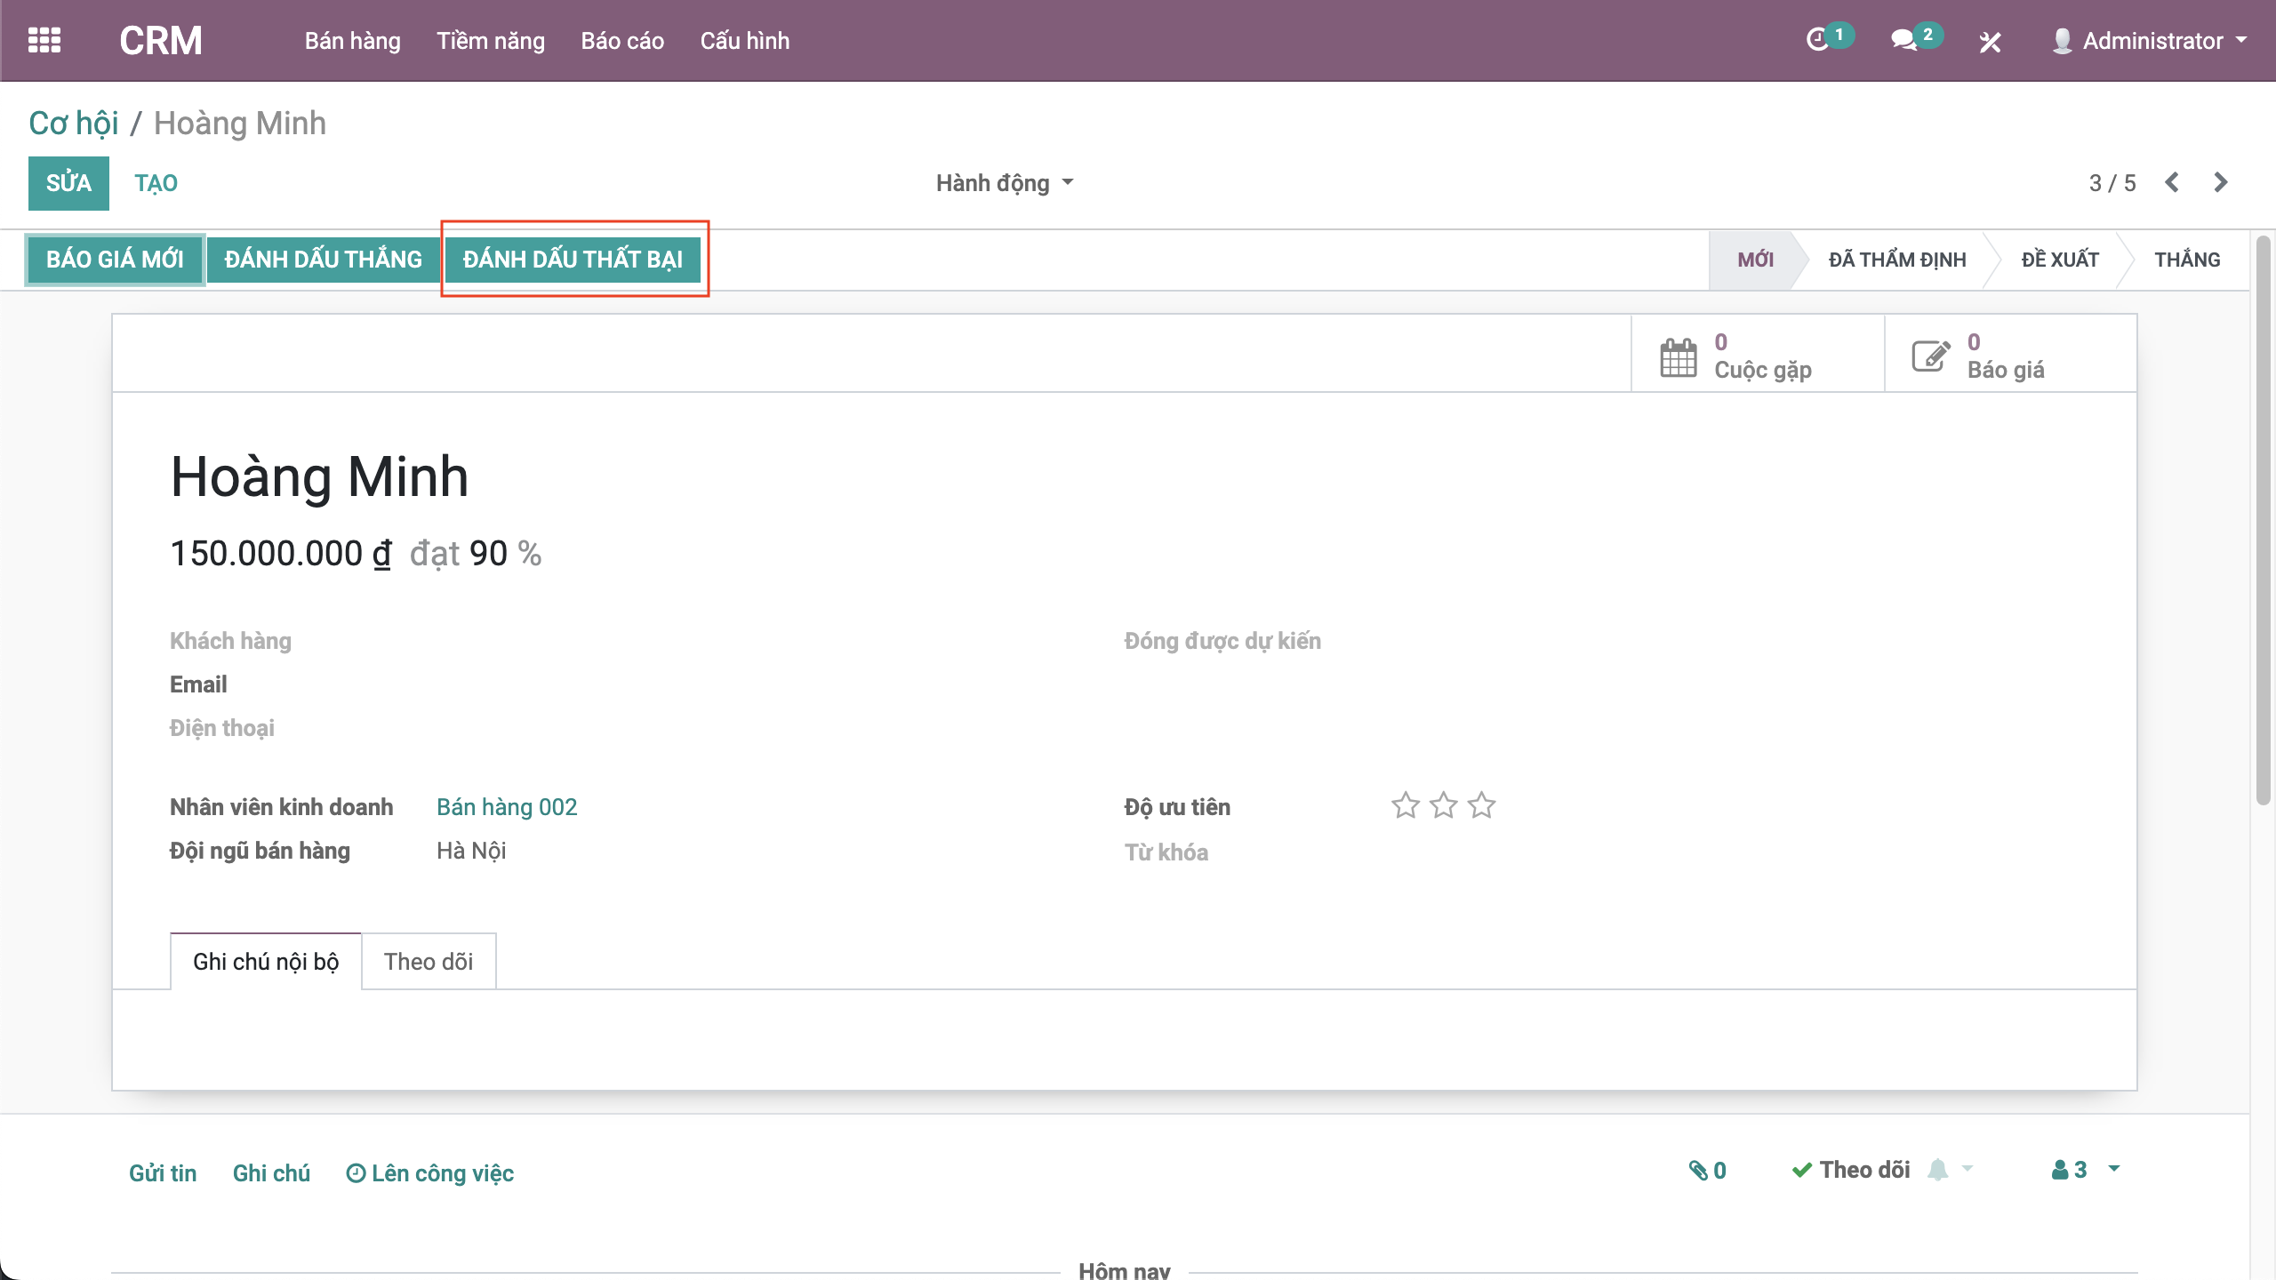Open the Administrator user menu
This screenshot has width=2276, height=1280.
click(2150, 41)
